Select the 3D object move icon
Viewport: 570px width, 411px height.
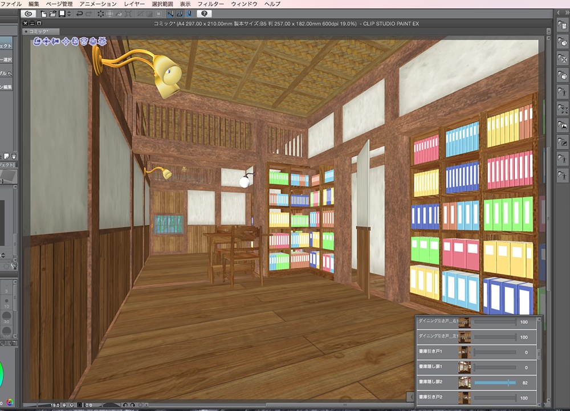(x=66, y=42)
